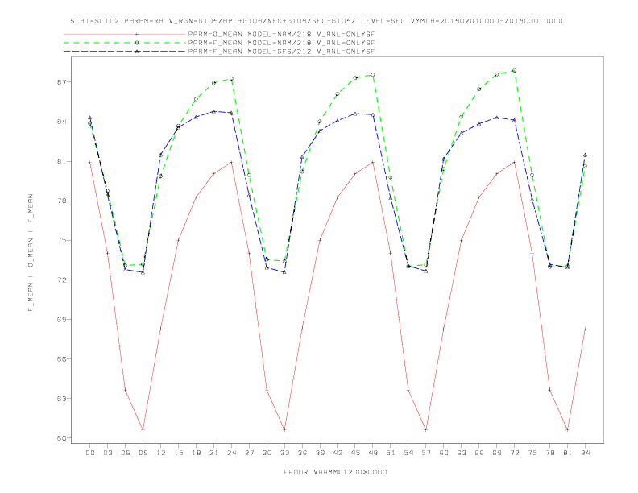Click forecast hour 18 on x-axis
Viewport: 638px width, 493px height.
(x=196, y=453)
